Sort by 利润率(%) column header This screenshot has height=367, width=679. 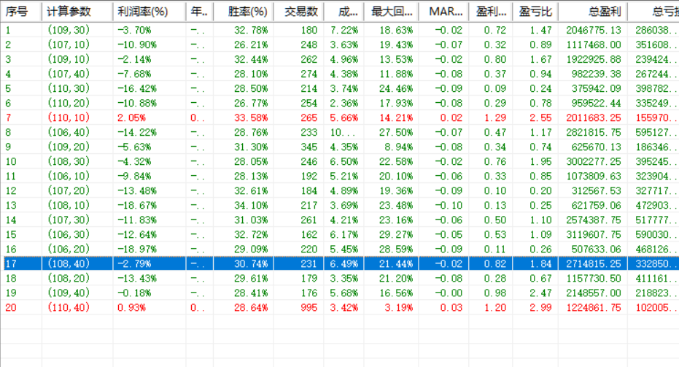(150, 12)
